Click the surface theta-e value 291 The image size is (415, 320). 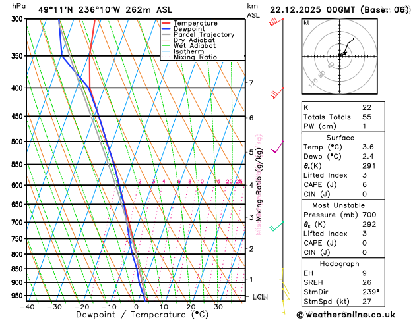369,166
